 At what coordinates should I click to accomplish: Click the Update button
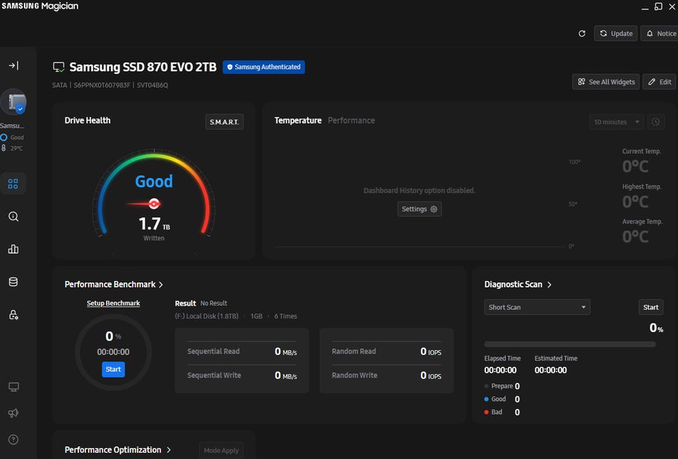pyautogui.click(x=616, y=33)
